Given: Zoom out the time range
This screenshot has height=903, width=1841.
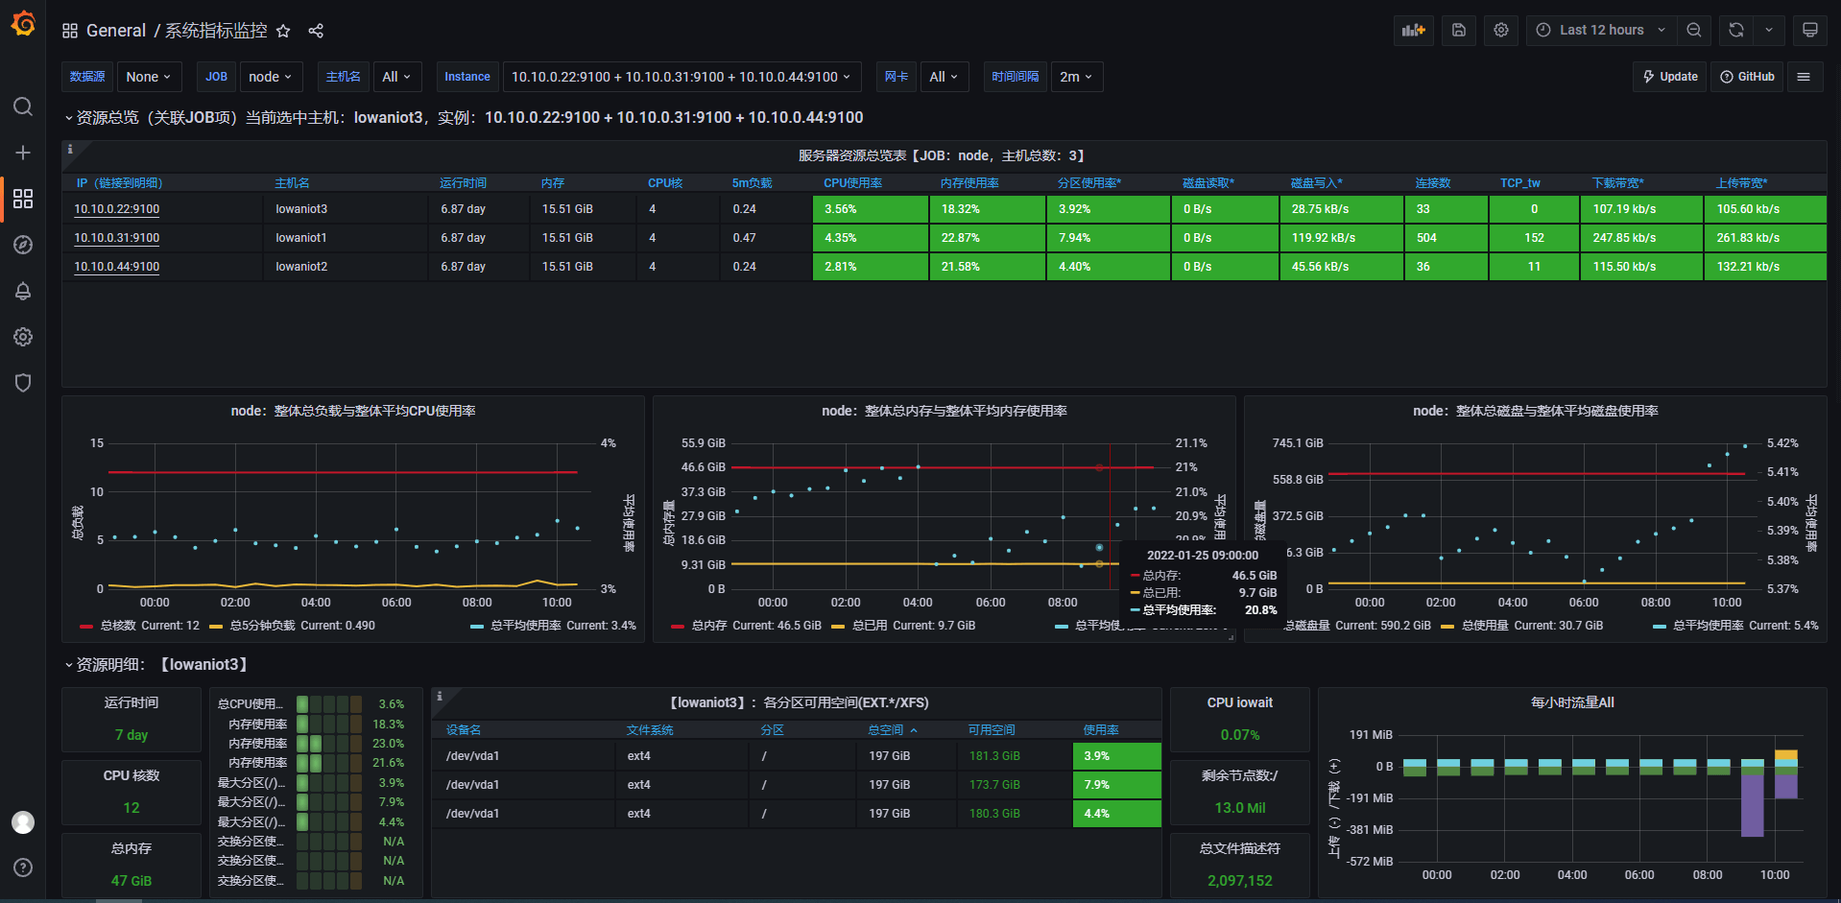Looking at the screenshot, I should coord(1694,30).
